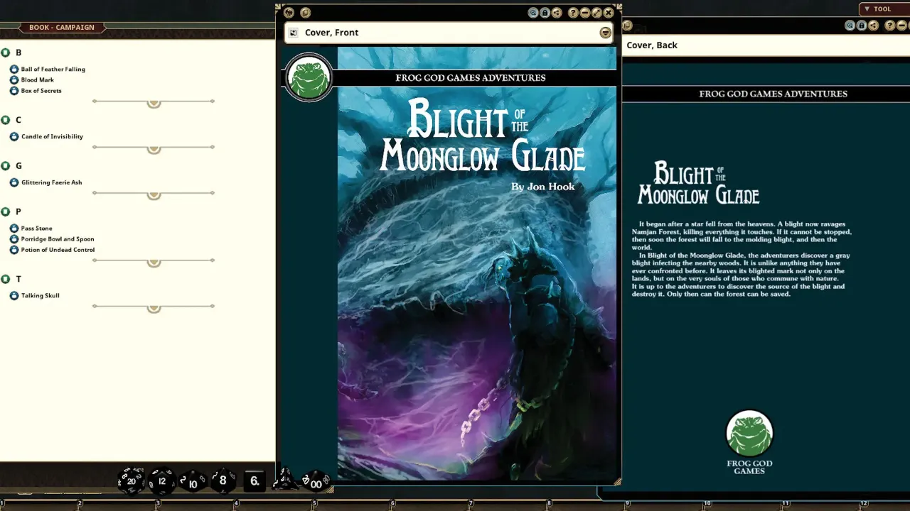
Task: Click the By Jon Hook author credit
Action: [542, 187]
